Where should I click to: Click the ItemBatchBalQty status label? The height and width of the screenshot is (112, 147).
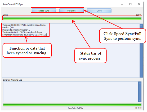point(75,108)
